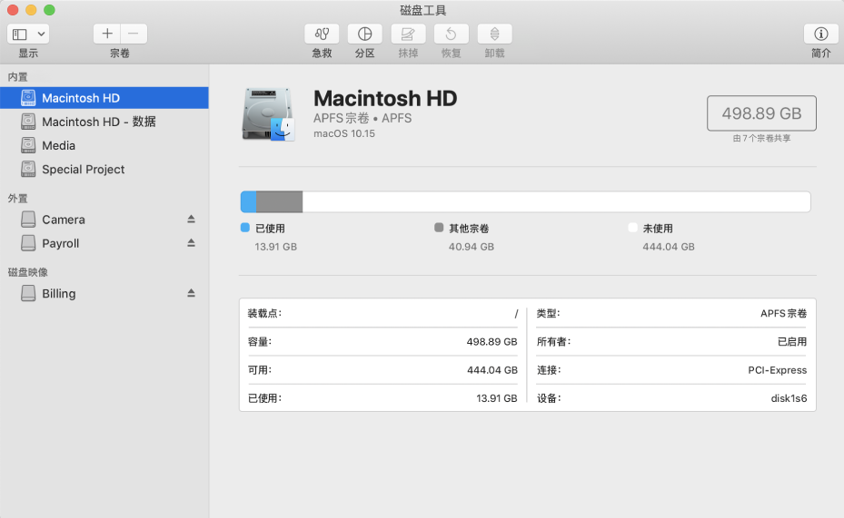Viewport: 844px width, 518px height.
Task: Click the 设备 disk1s6 row
Action: 671,398
